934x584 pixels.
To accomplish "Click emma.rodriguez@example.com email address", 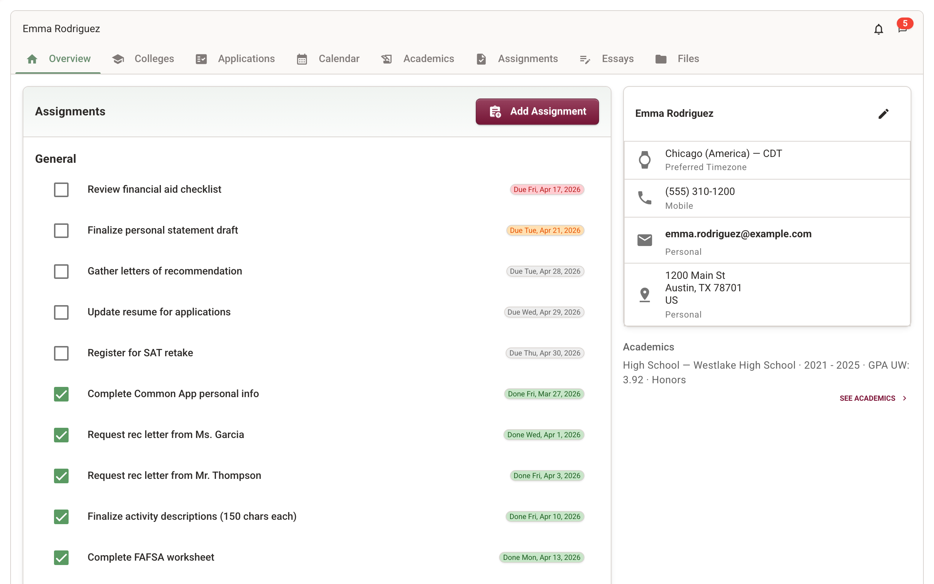I will [x=738, y=234].
